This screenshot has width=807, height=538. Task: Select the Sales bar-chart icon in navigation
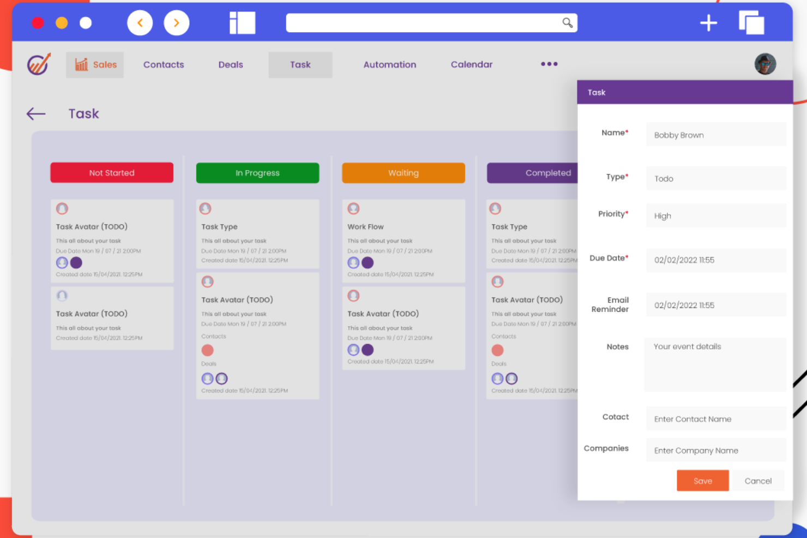(81, 64)
